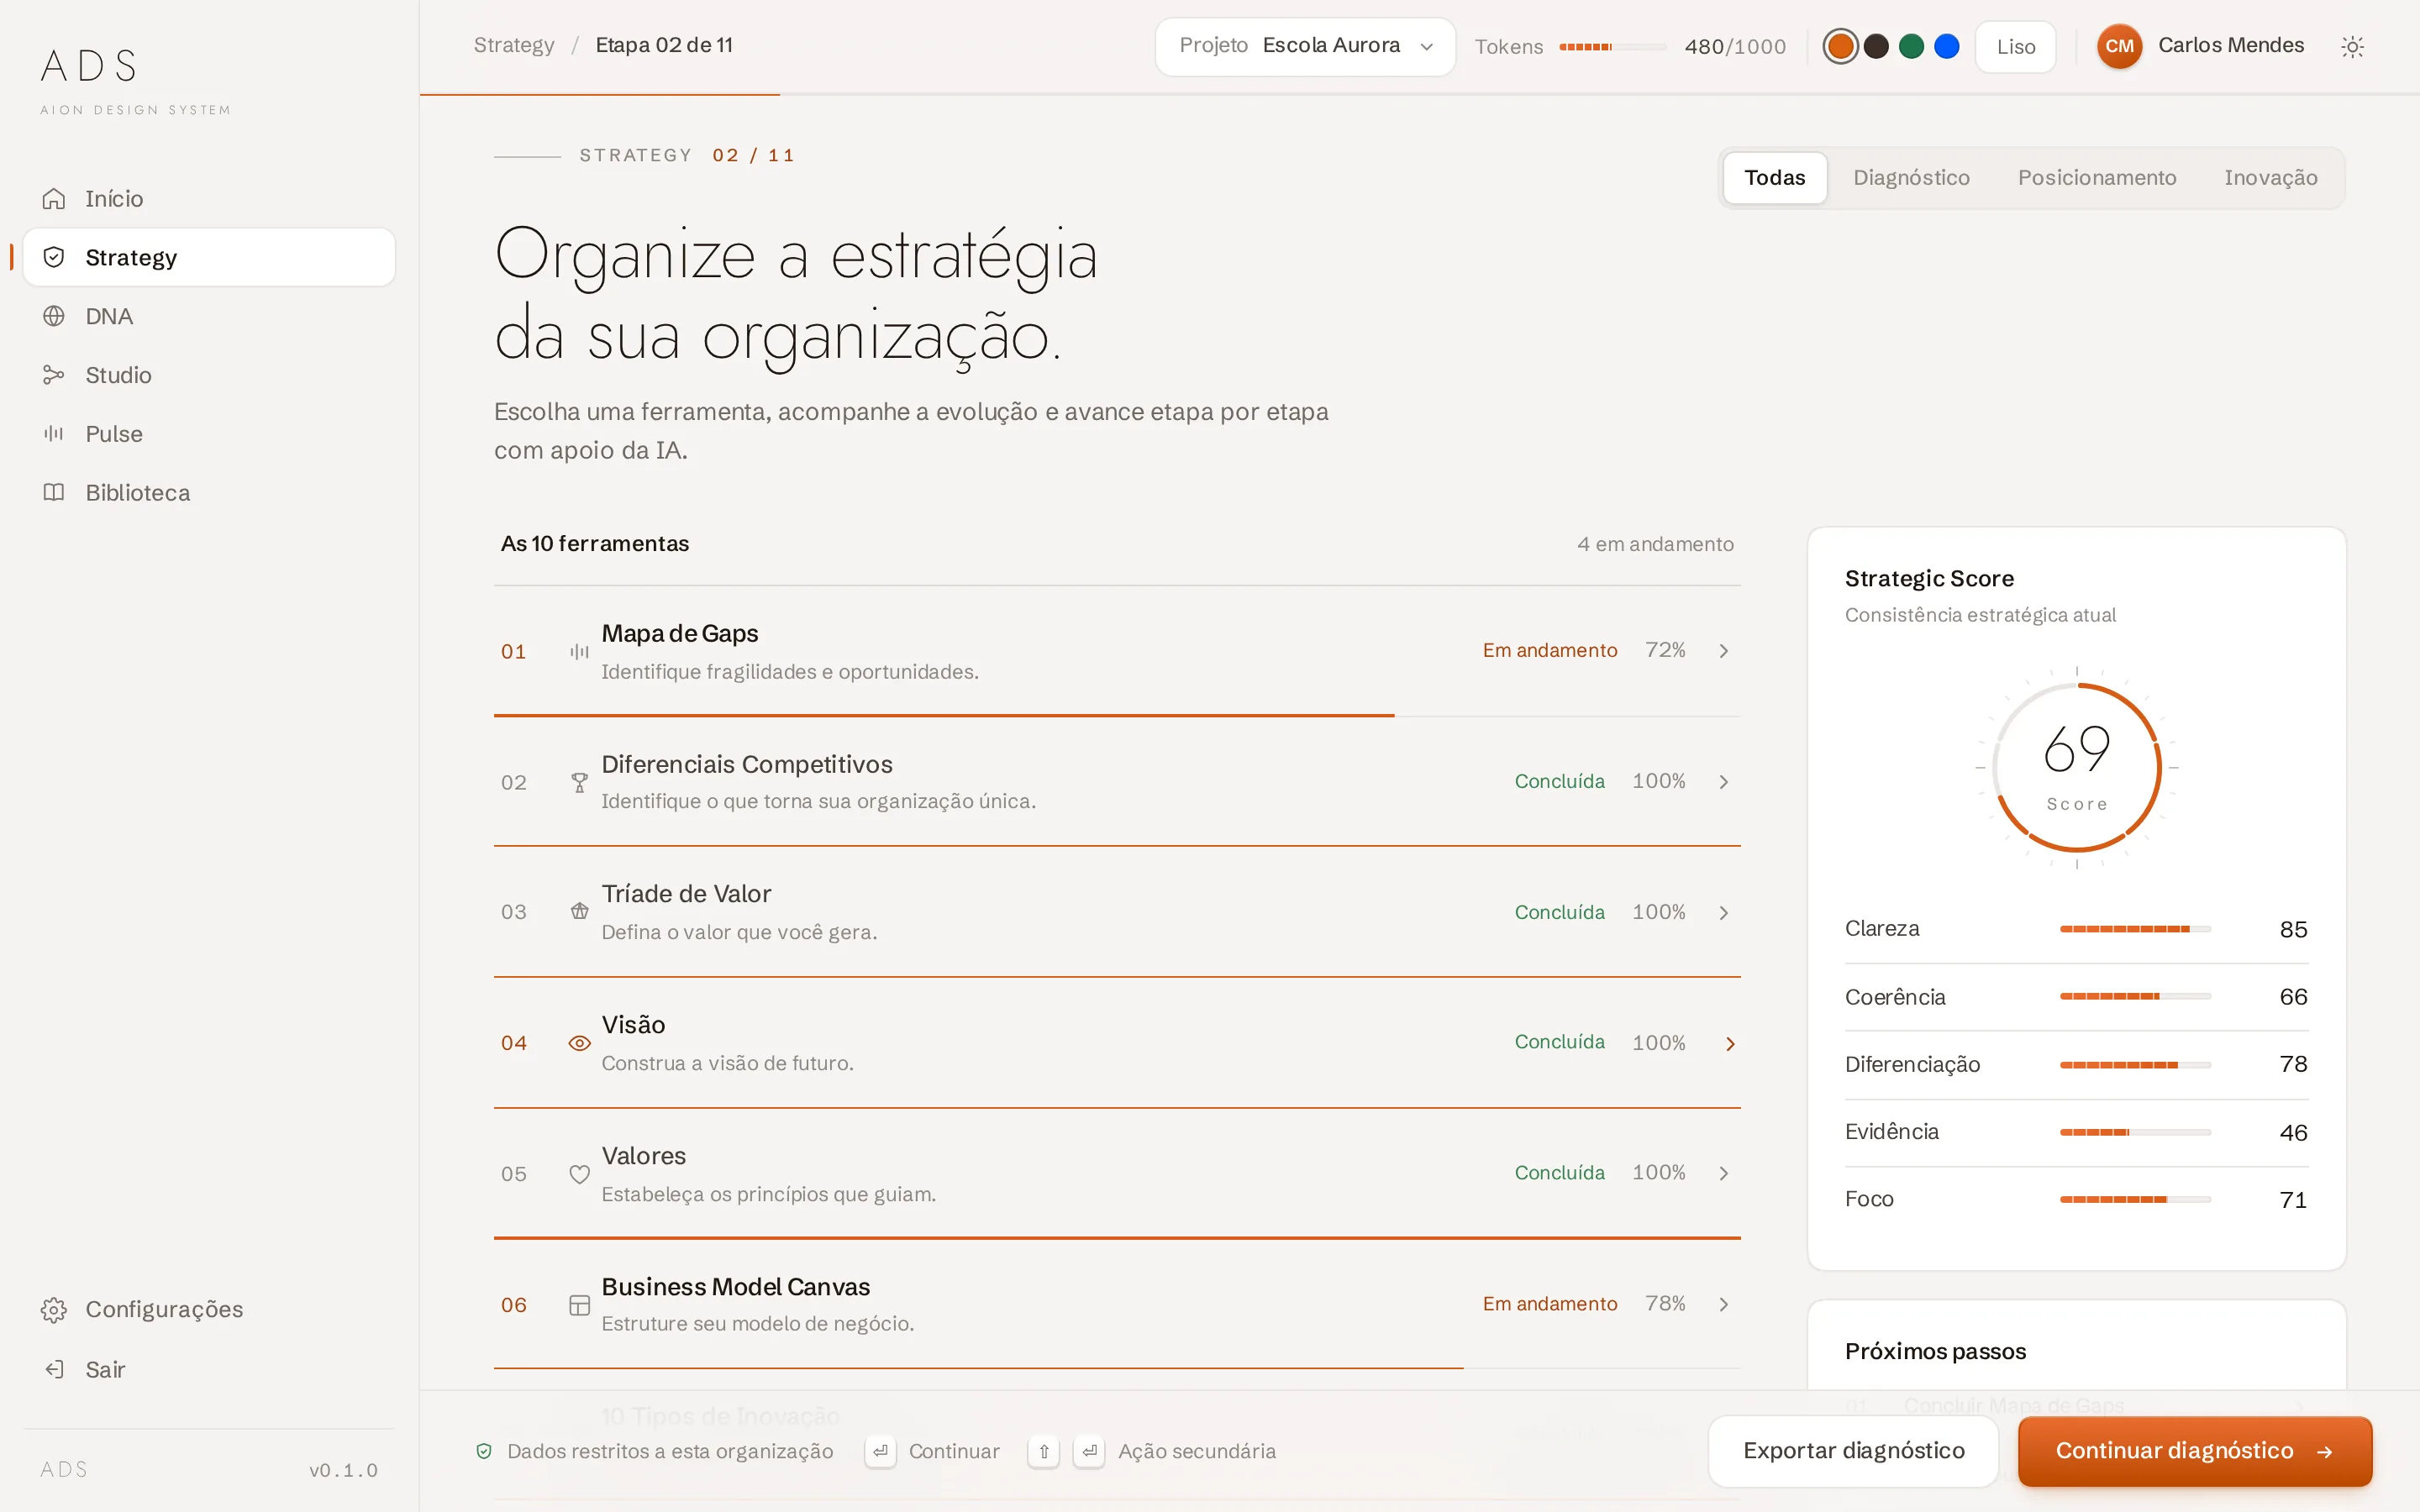This screenshot has width=2420, height=1512.
Task: Click the Exportar diagnóstico button
Action: pyautogui.click(x=1853, y=1451)
